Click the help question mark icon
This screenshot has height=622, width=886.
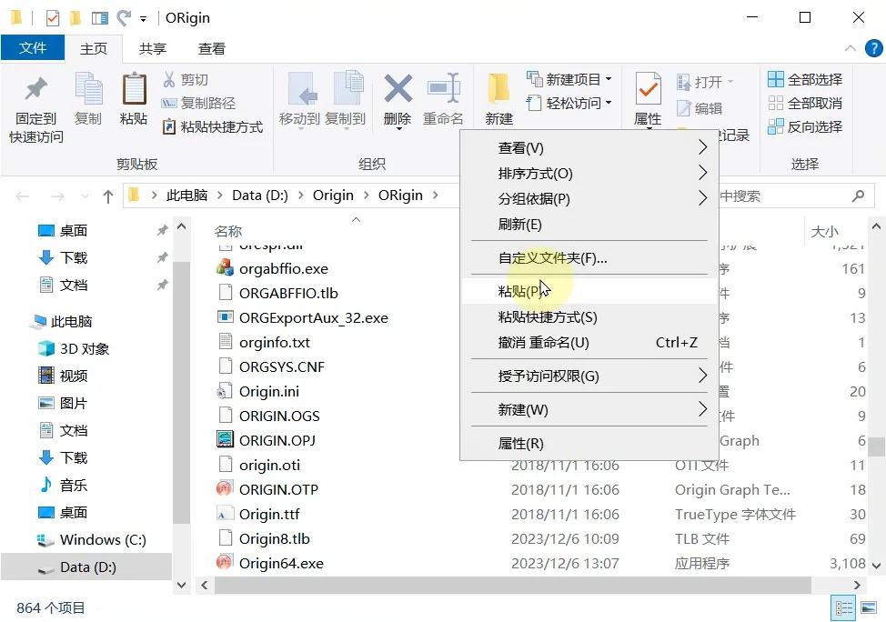[x=873, y=48]
